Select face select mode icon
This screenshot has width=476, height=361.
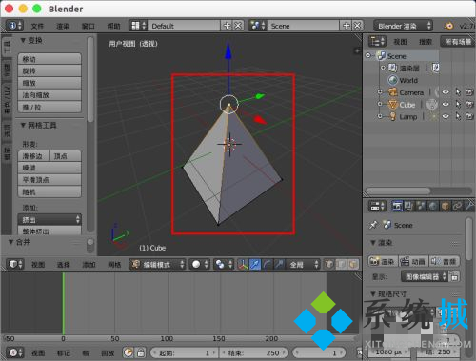353,264
